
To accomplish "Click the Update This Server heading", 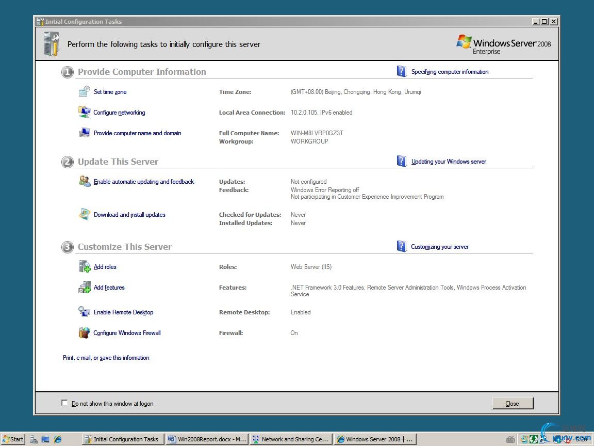I will click(x=118, y=162).
